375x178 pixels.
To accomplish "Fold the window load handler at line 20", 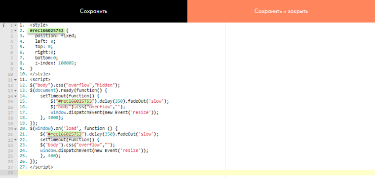I will click(16, 129).
